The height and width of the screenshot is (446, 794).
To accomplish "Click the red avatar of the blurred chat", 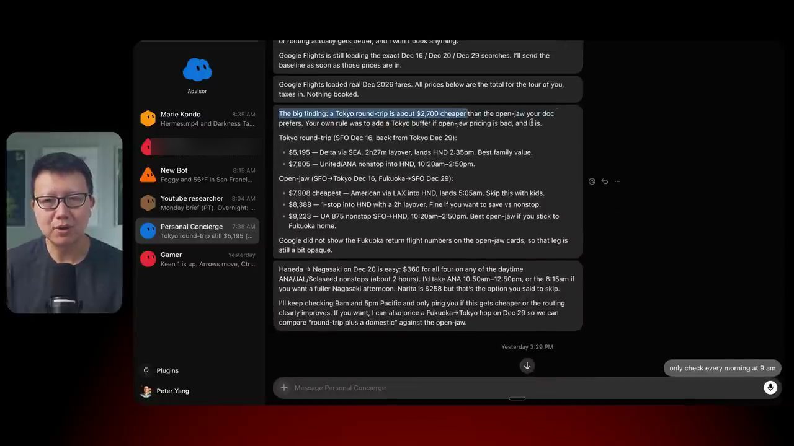I will click(147, 147).
